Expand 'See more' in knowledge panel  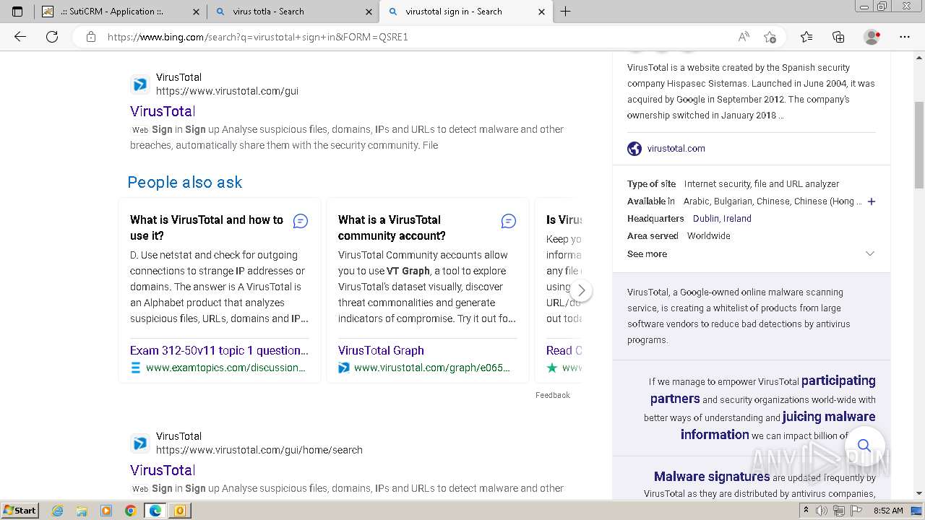[x=647, y=253]
